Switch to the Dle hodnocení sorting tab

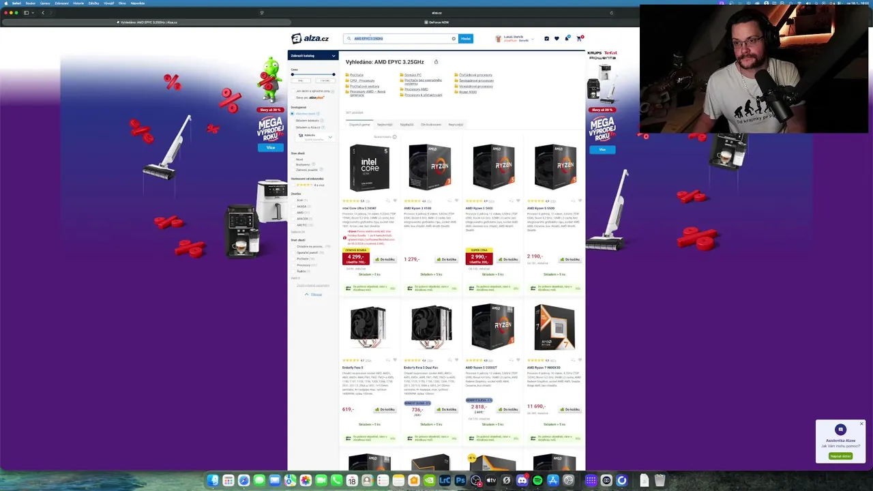431,125
